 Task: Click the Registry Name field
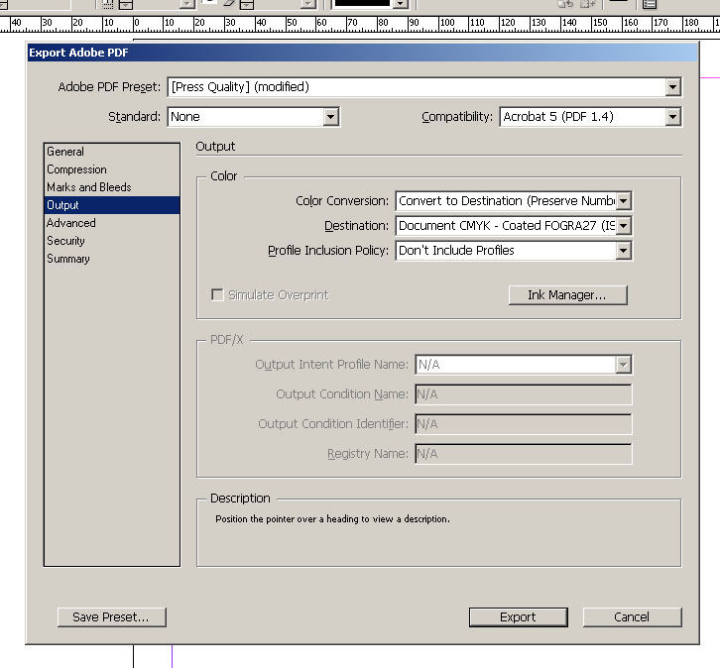coord(524,454)
